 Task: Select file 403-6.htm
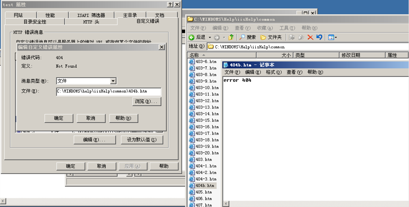[x=203, y=61]
